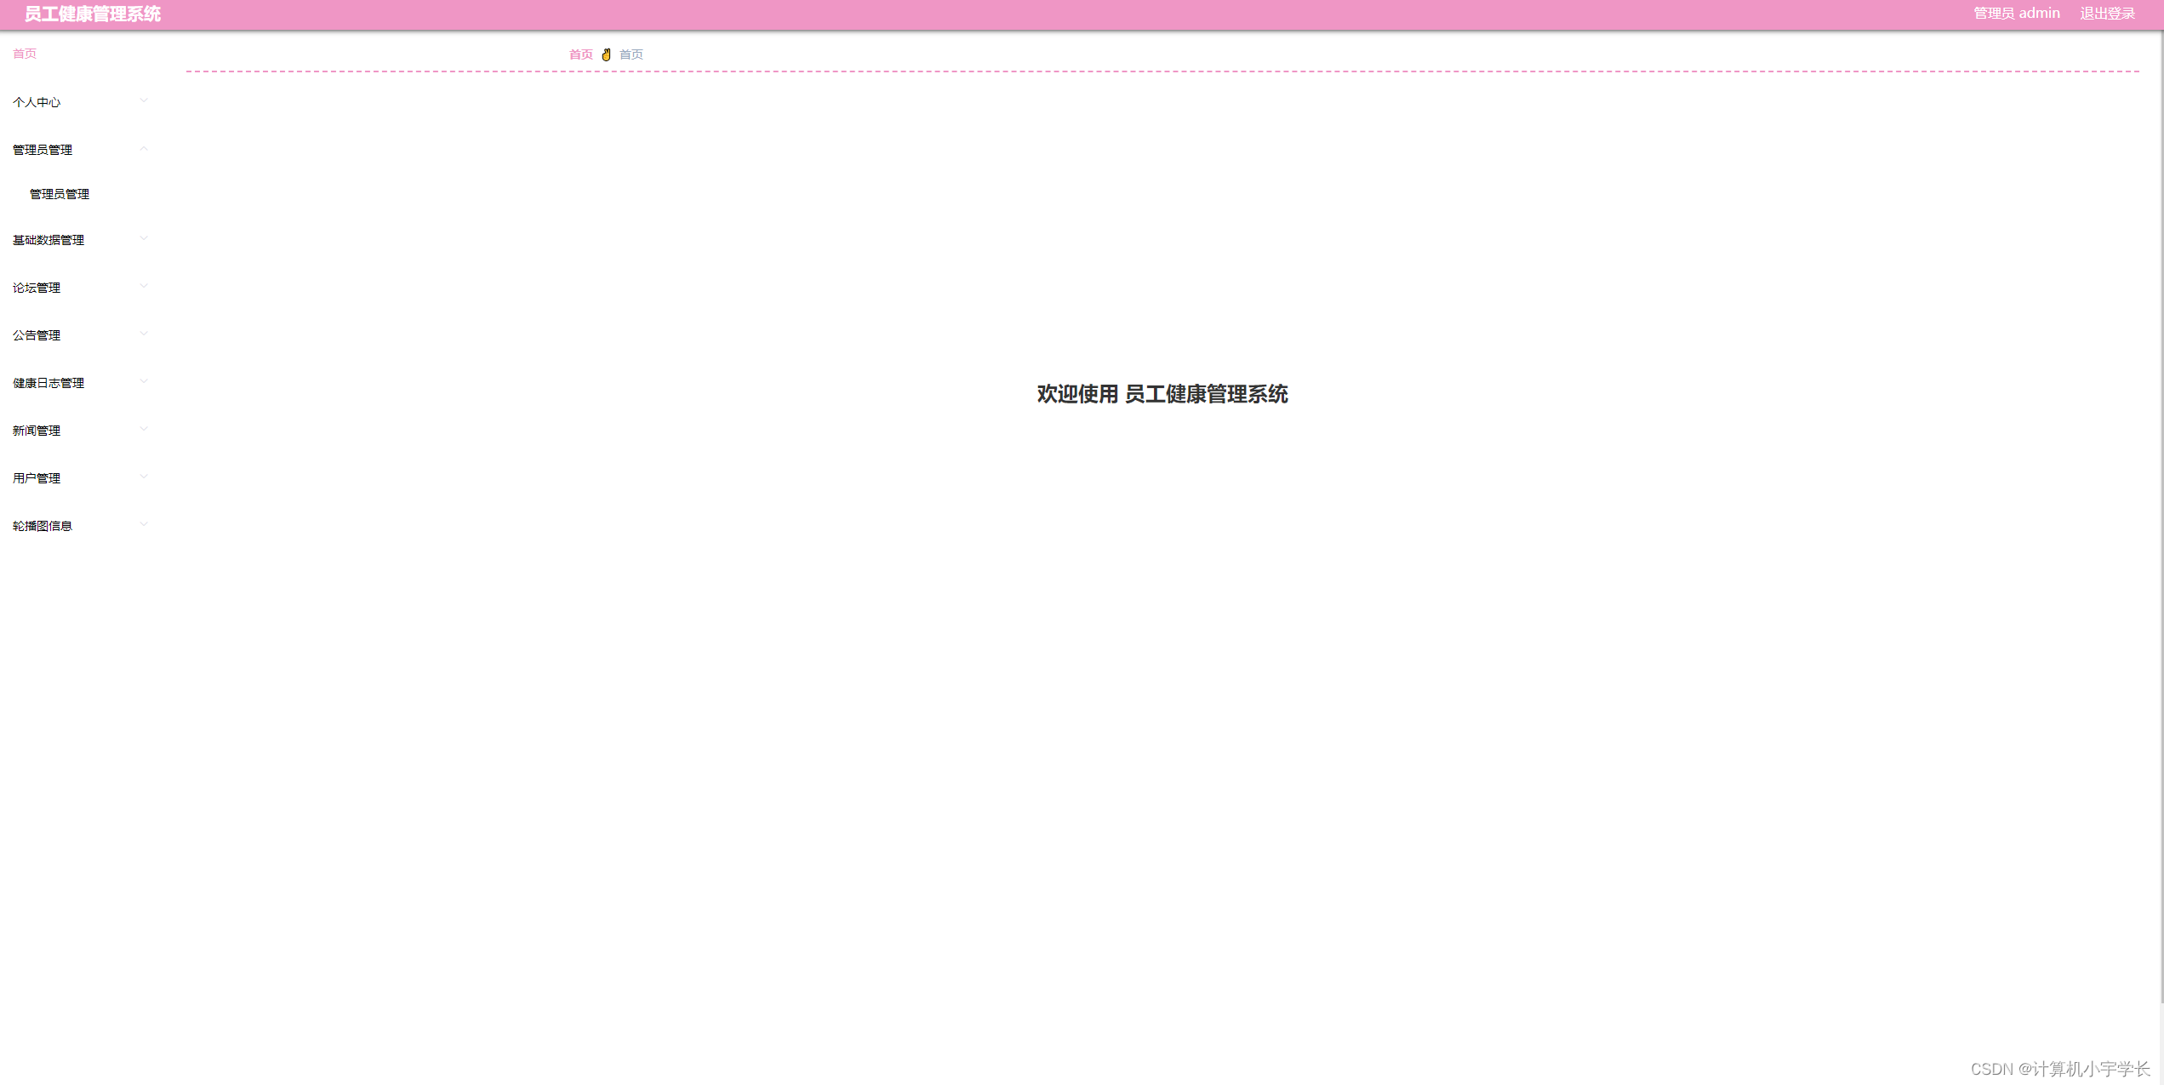Click the pink 首页 breadcrumb link
The width and height of the screenshot is (2164, 1085).
[580, 54]
